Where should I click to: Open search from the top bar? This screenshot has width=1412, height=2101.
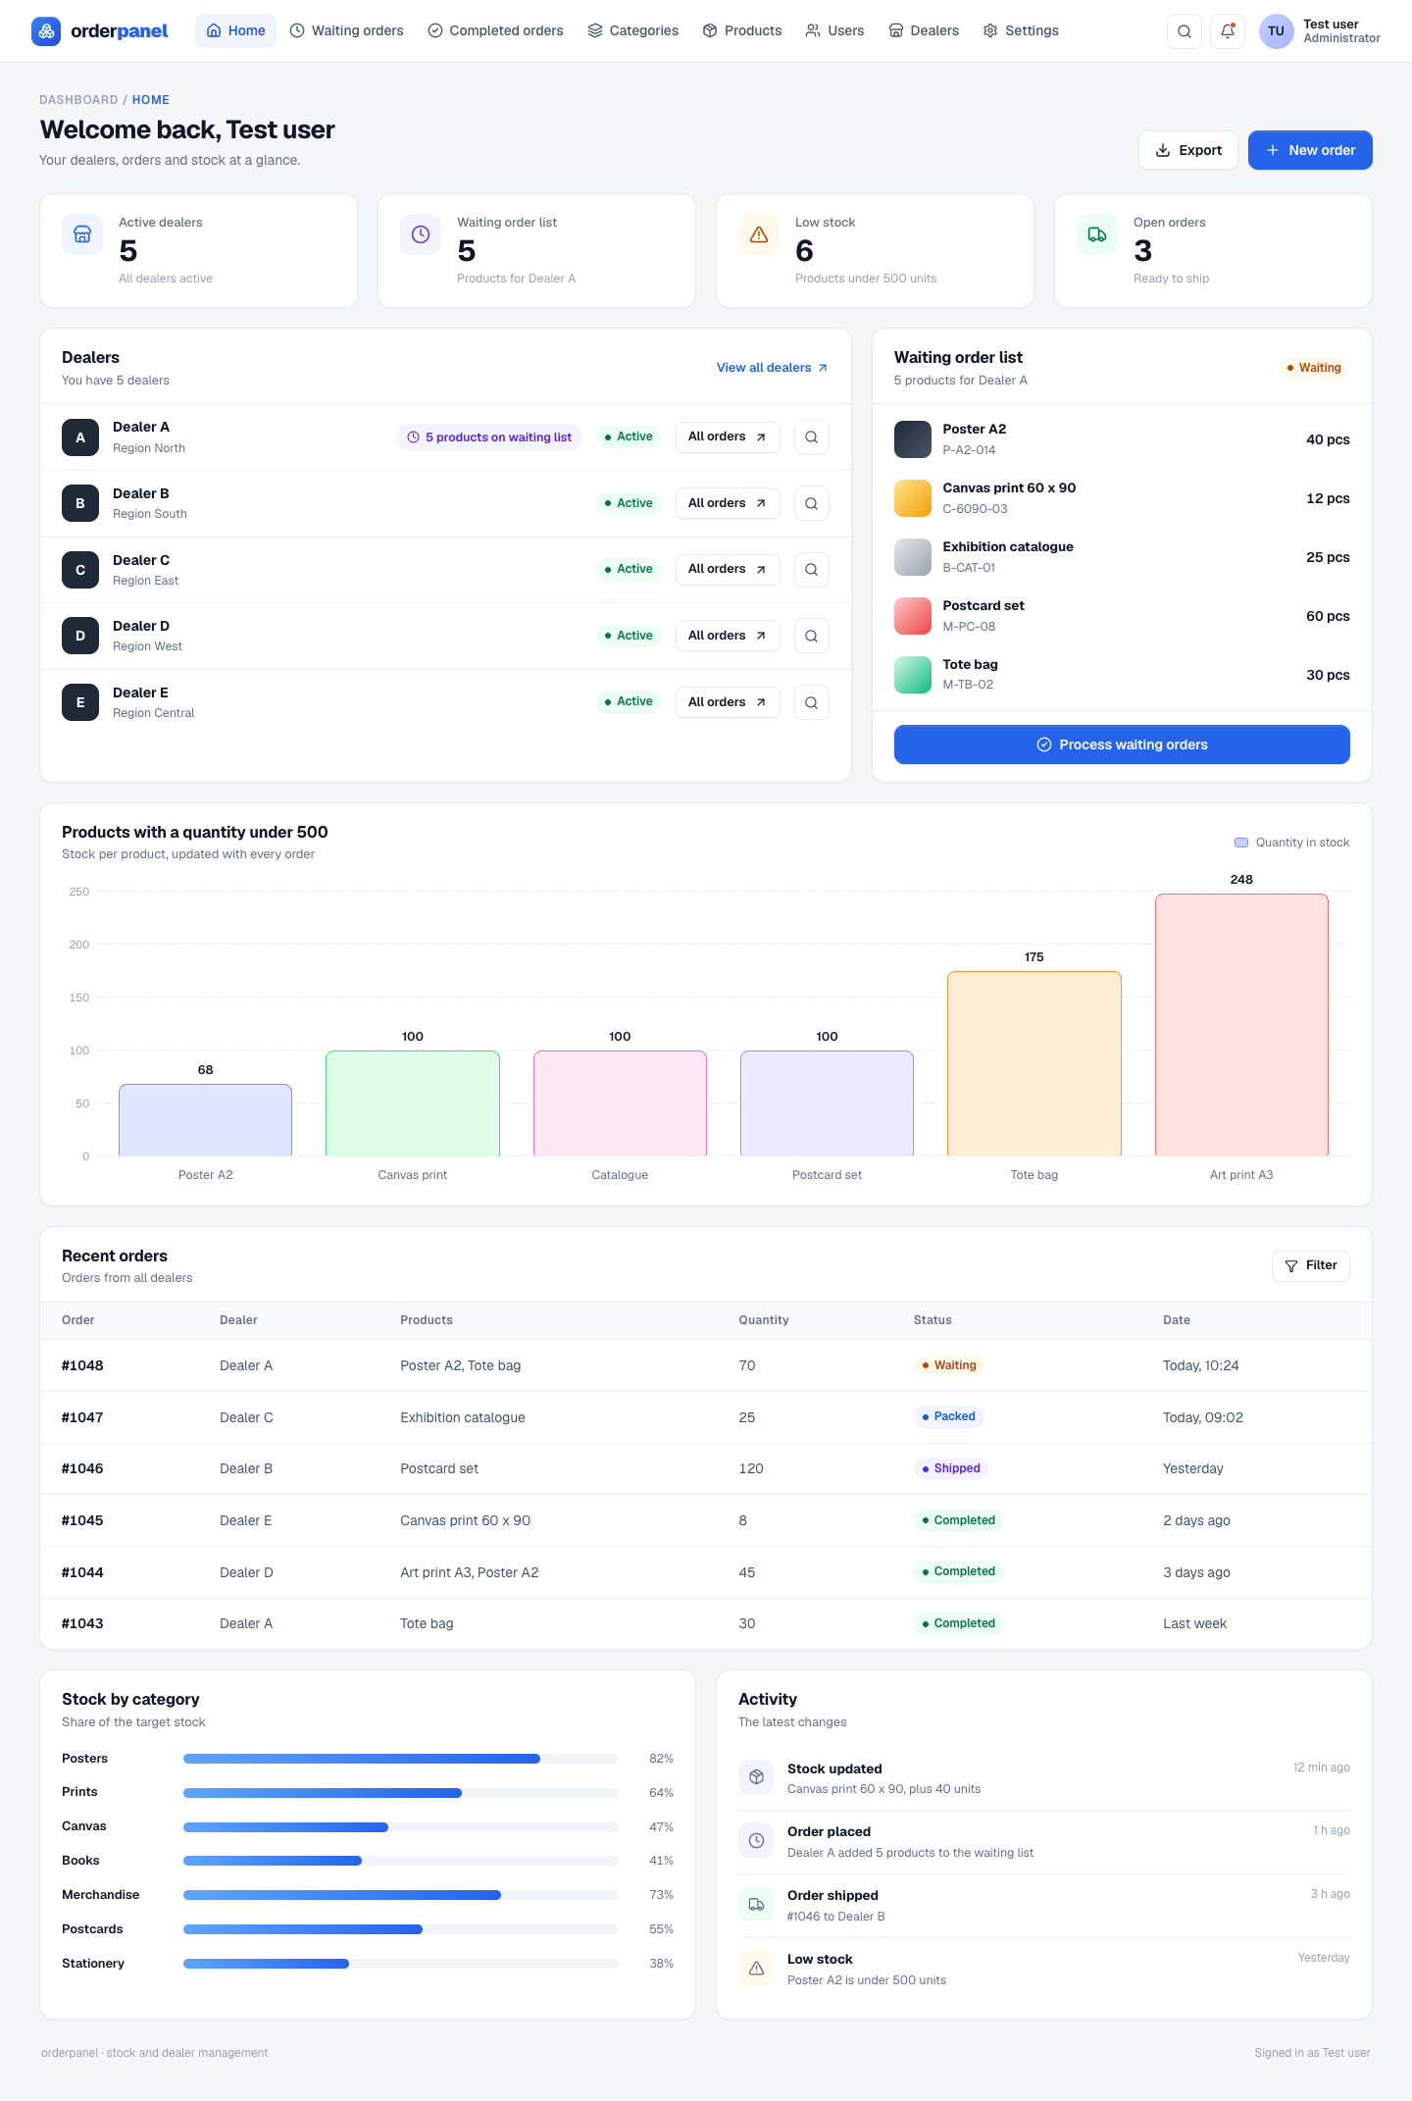click(1185, 31)
